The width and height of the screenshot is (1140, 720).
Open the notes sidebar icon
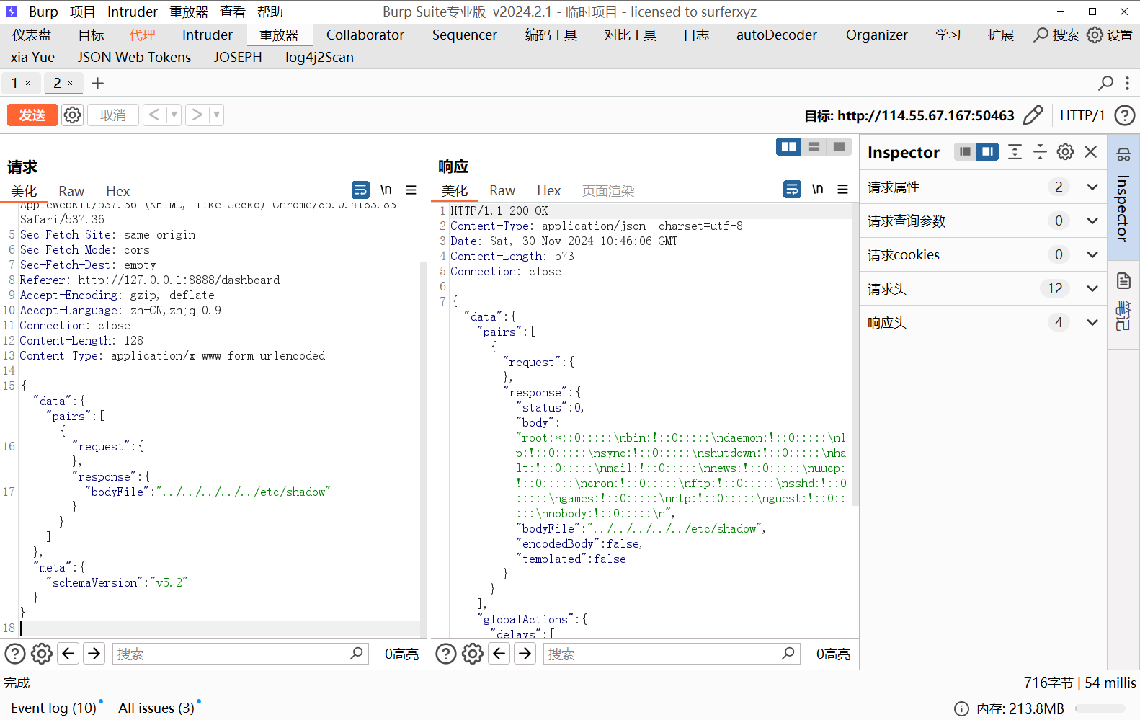pyautogui.click(x=1123, y=280)
